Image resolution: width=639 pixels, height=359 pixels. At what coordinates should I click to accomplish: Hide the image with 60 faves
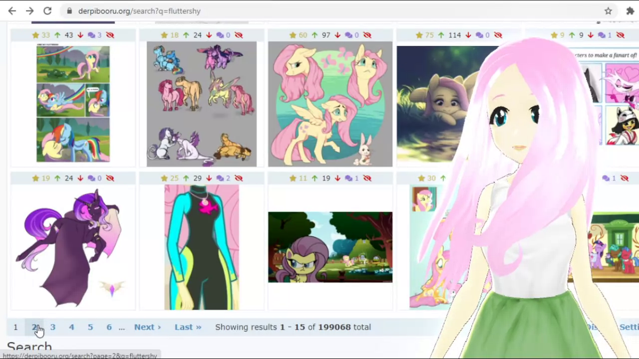point(367,35)
